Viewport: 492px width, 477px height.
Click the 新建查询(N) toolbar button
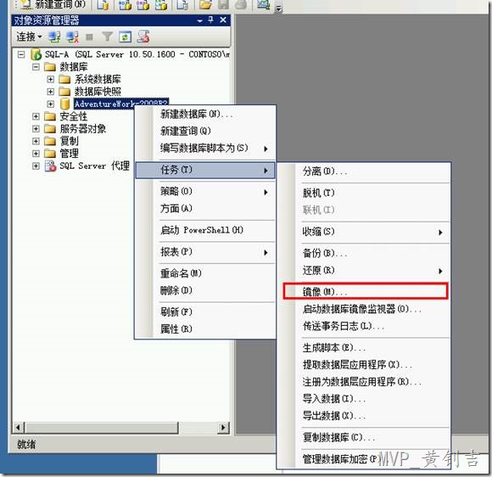click(x=53, y=4)
